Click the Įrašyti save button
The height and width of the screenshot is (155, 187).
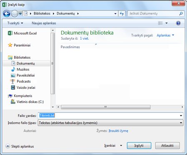(x=139, y=145)
